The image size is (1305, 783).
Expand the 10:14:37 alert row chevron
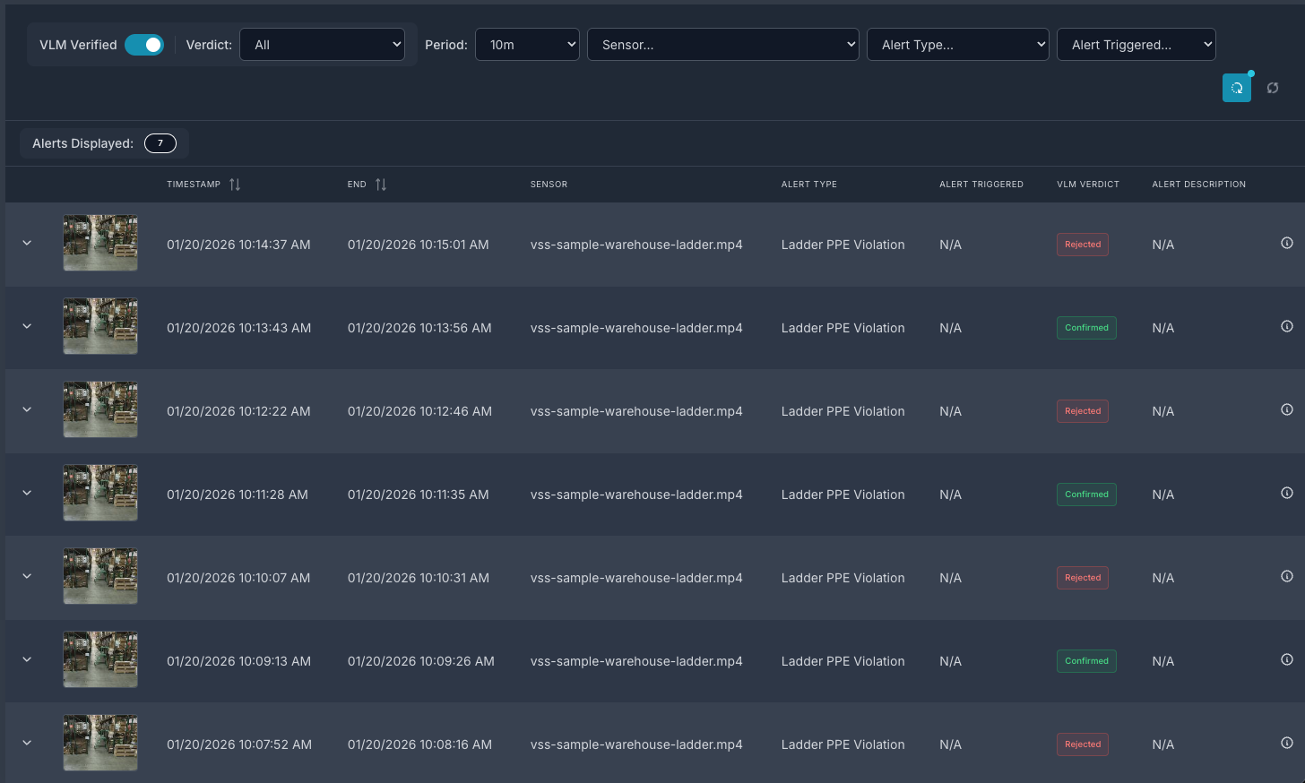pos(26,243)
